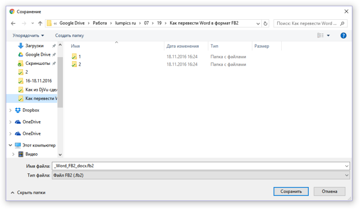Collapse the Этот компьютер node
The height and width of the screenshot is (209, 360).
(10, 145)
